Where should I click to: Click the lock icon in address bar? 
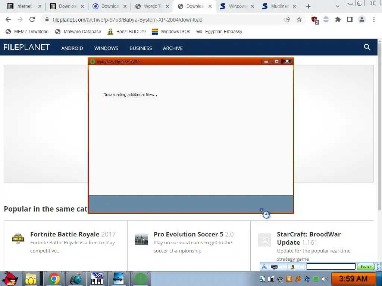(47, 19)
